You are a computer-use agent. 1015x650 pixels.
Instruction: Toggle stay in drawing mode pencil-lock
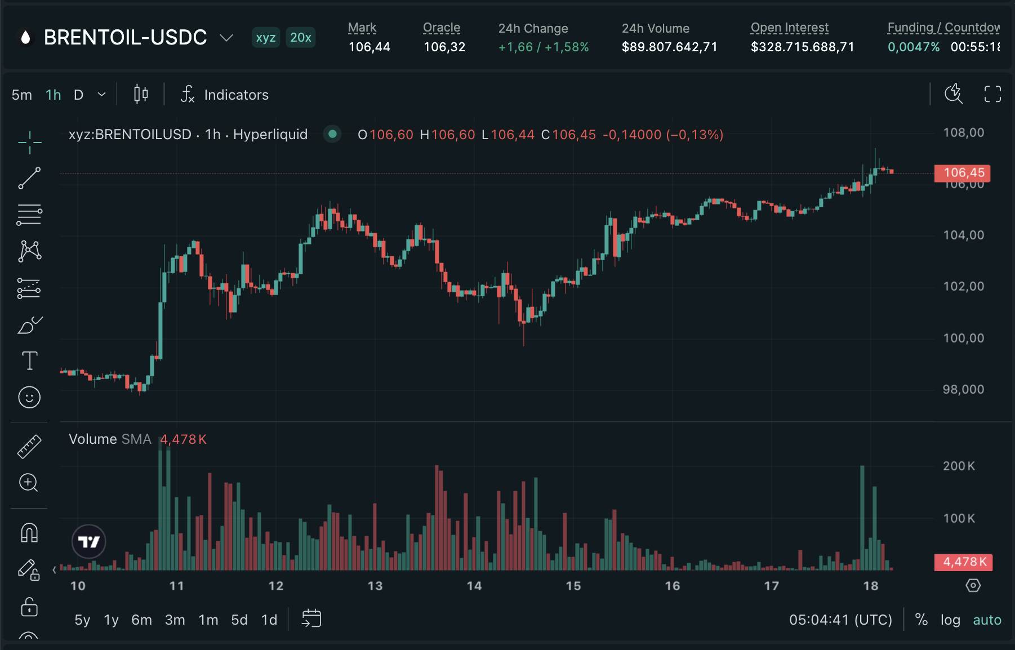(29, 569)
